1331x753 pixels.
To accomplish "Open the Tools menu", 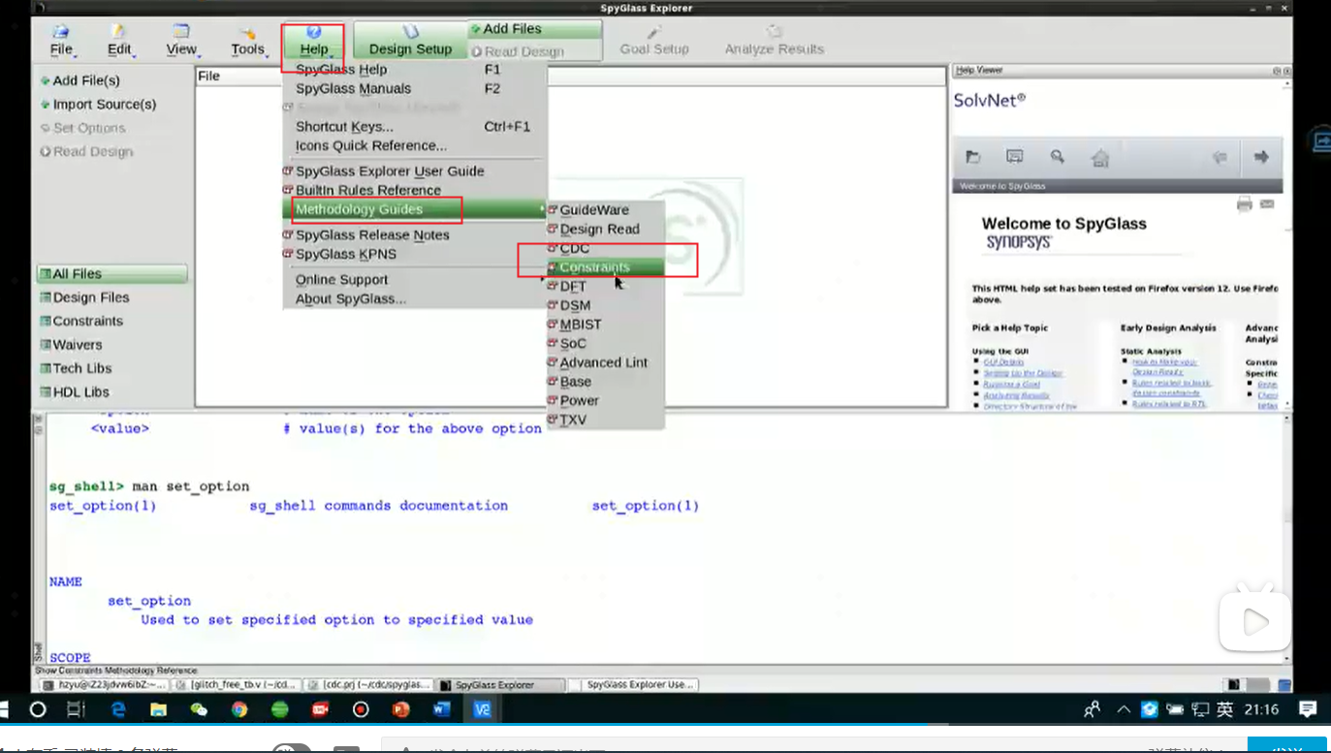I will 248,40.
